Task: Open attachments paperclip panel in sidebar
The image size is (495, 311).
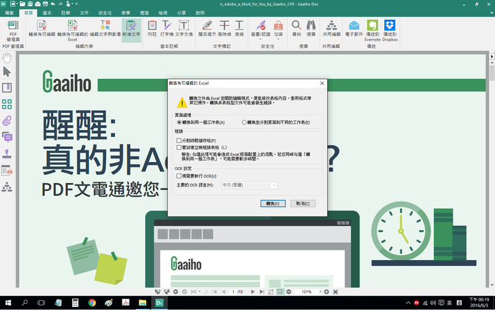Action: 7,120
